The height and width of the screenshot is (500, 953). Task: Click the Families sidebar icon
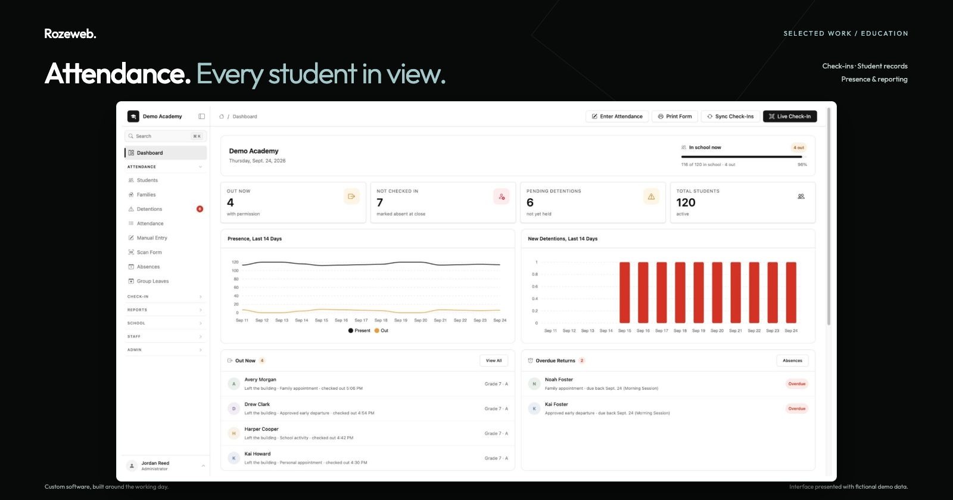pyautogui.click(x=131, y=195)
